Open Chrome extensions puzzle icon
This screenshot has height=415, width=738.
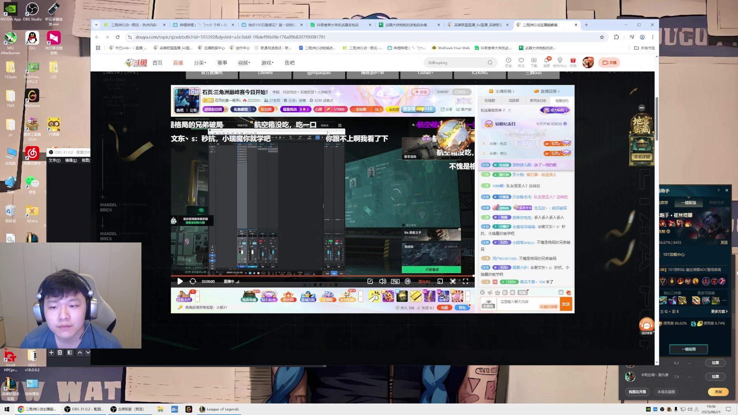617,37
